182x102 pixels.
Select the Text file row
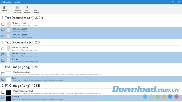coord(91,60)
